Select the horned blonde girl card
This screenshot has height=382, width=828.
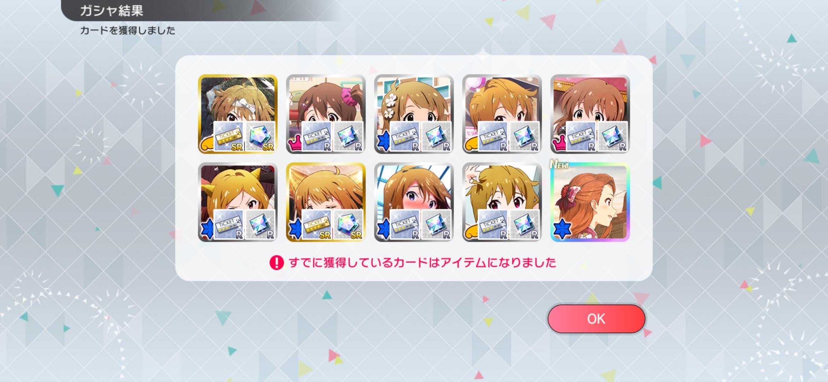pyautogui.click(x=237, y=202)
